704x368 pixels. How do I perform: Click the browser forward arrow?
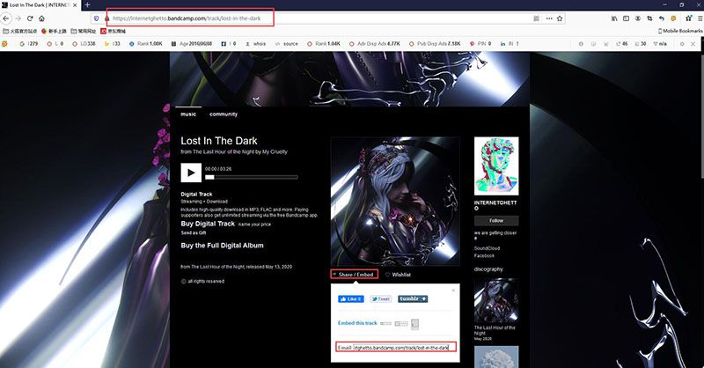click(18, 18)
